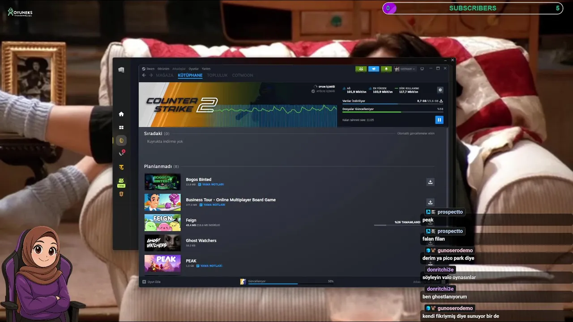Viewport: 573px width, 322px height.
Task: Select Legends of Runeterra icon in Riot sidebar
Action: pos(121,194)
